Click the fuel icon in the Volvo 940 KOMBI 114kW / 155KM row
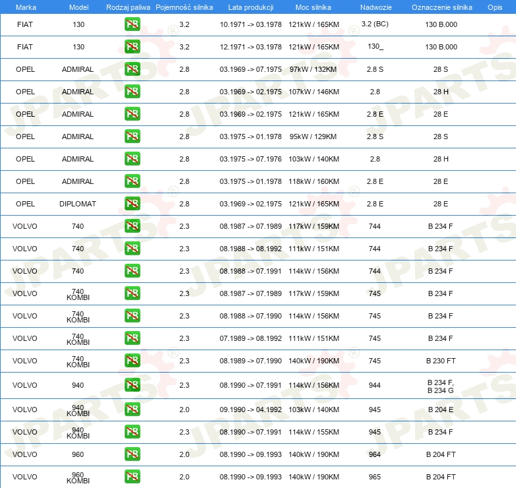516x488 pixels. (x=132, y=432)
